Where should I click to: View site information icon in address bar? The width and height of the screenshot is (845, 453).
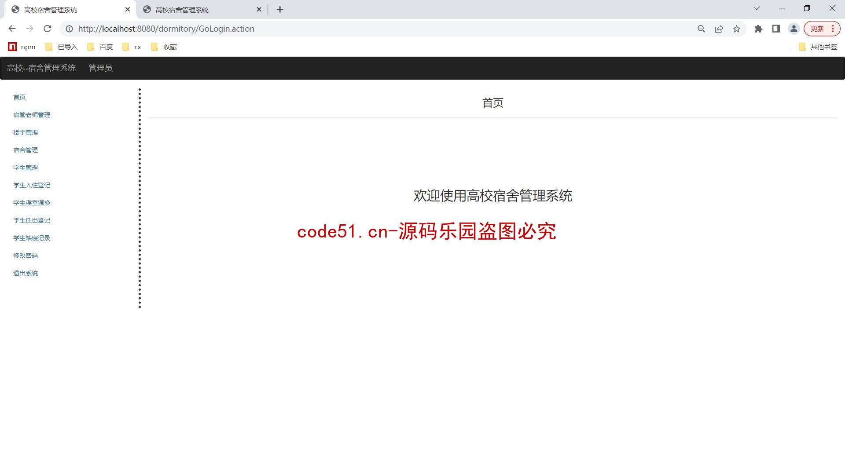coord(69,29)
